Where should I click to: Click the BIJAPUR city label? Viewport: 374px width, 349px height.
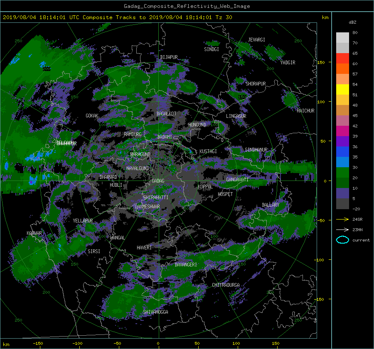tap(169, 57)
